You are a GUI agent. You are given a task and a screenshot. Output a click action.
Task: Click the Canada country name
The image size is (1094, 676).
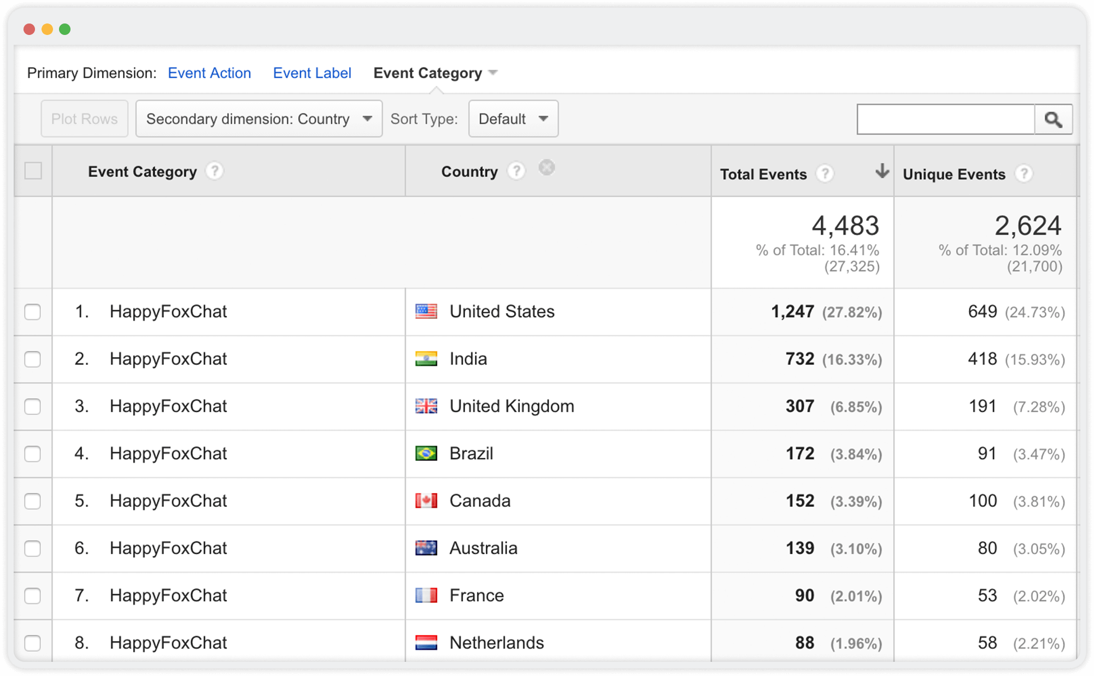pos(480,501)
